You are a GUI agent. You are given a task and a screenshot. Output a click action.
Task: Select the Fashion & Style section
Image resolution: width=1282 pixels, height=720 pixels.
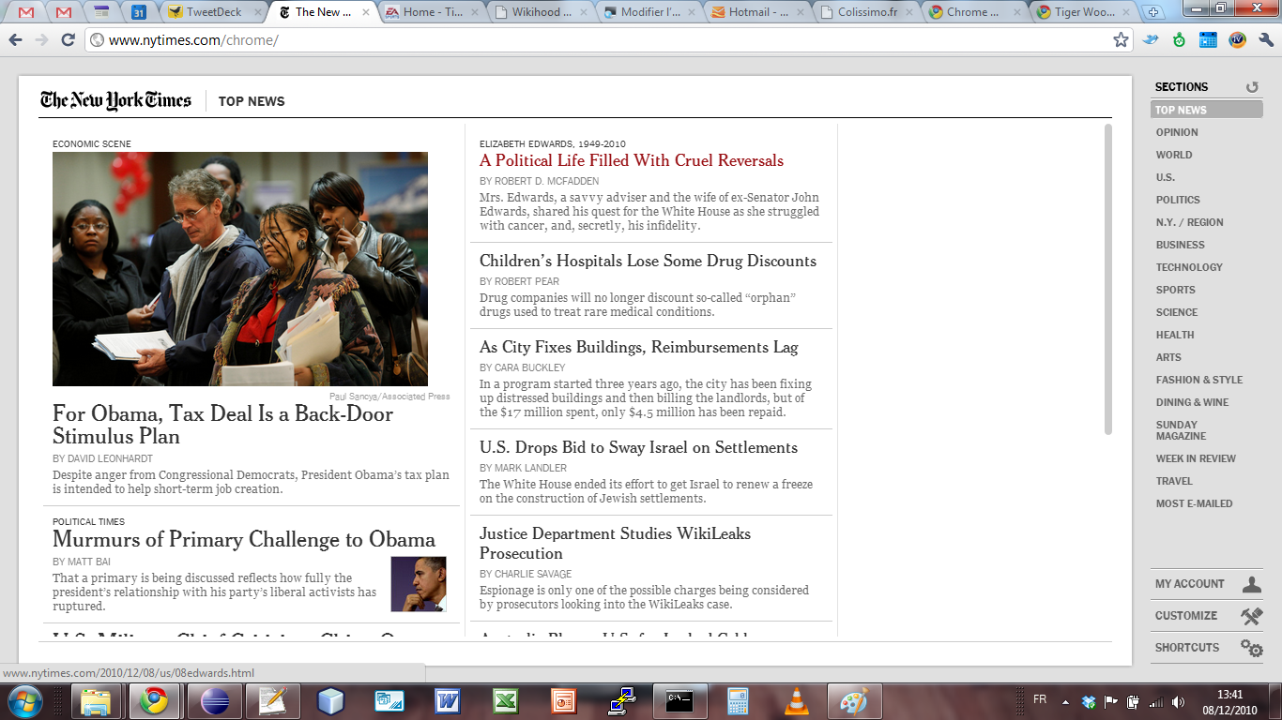click(x=1199, y=380)
